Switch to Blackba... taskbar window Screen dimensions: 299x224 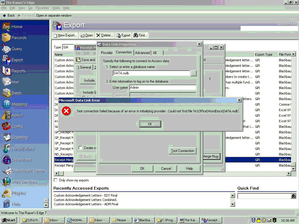pyautogui.click(x=144, y=220)
